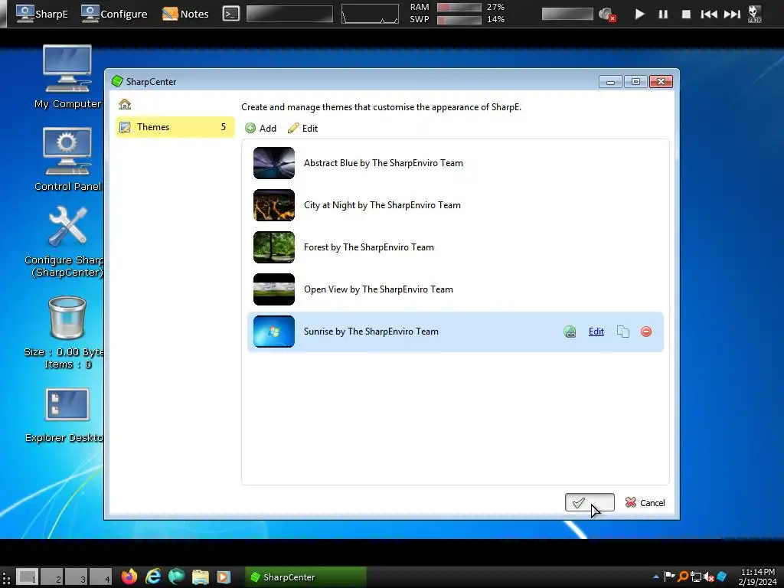The image size is (784, 588).
Task: Open the Configure menu in top bar
Action: (114, 14)
